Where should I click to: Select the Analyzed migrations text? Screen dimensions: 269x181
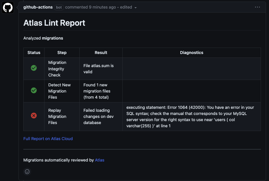pos(43,38)
